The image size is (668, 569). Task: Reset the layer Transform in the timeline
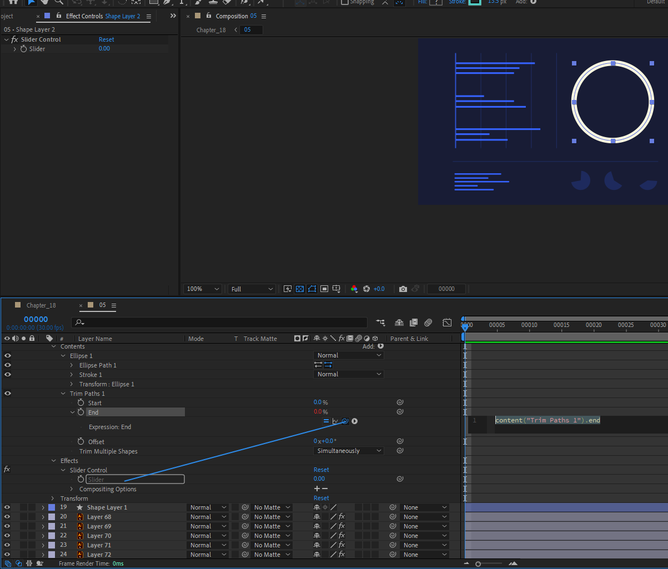[x=322, y=498]
